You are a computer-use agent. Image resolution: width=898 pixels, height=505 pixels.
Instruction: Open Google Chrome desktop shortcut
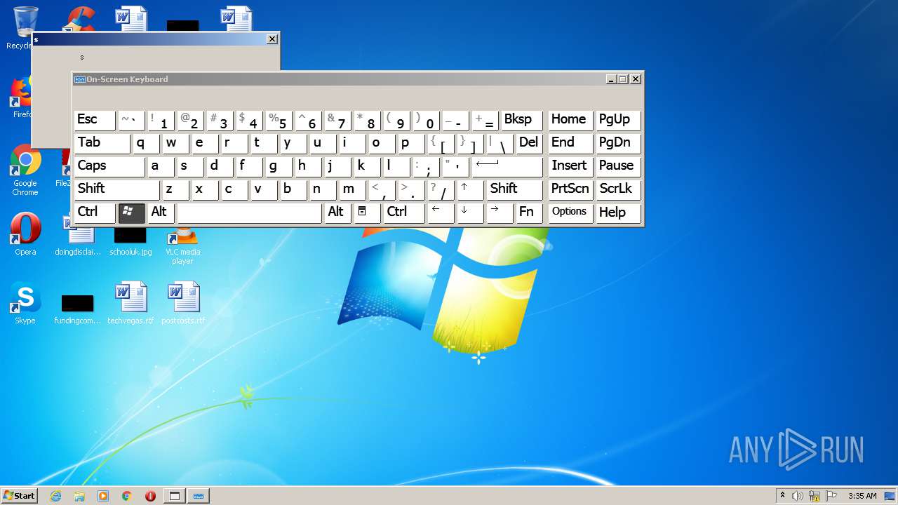point(25,170)
